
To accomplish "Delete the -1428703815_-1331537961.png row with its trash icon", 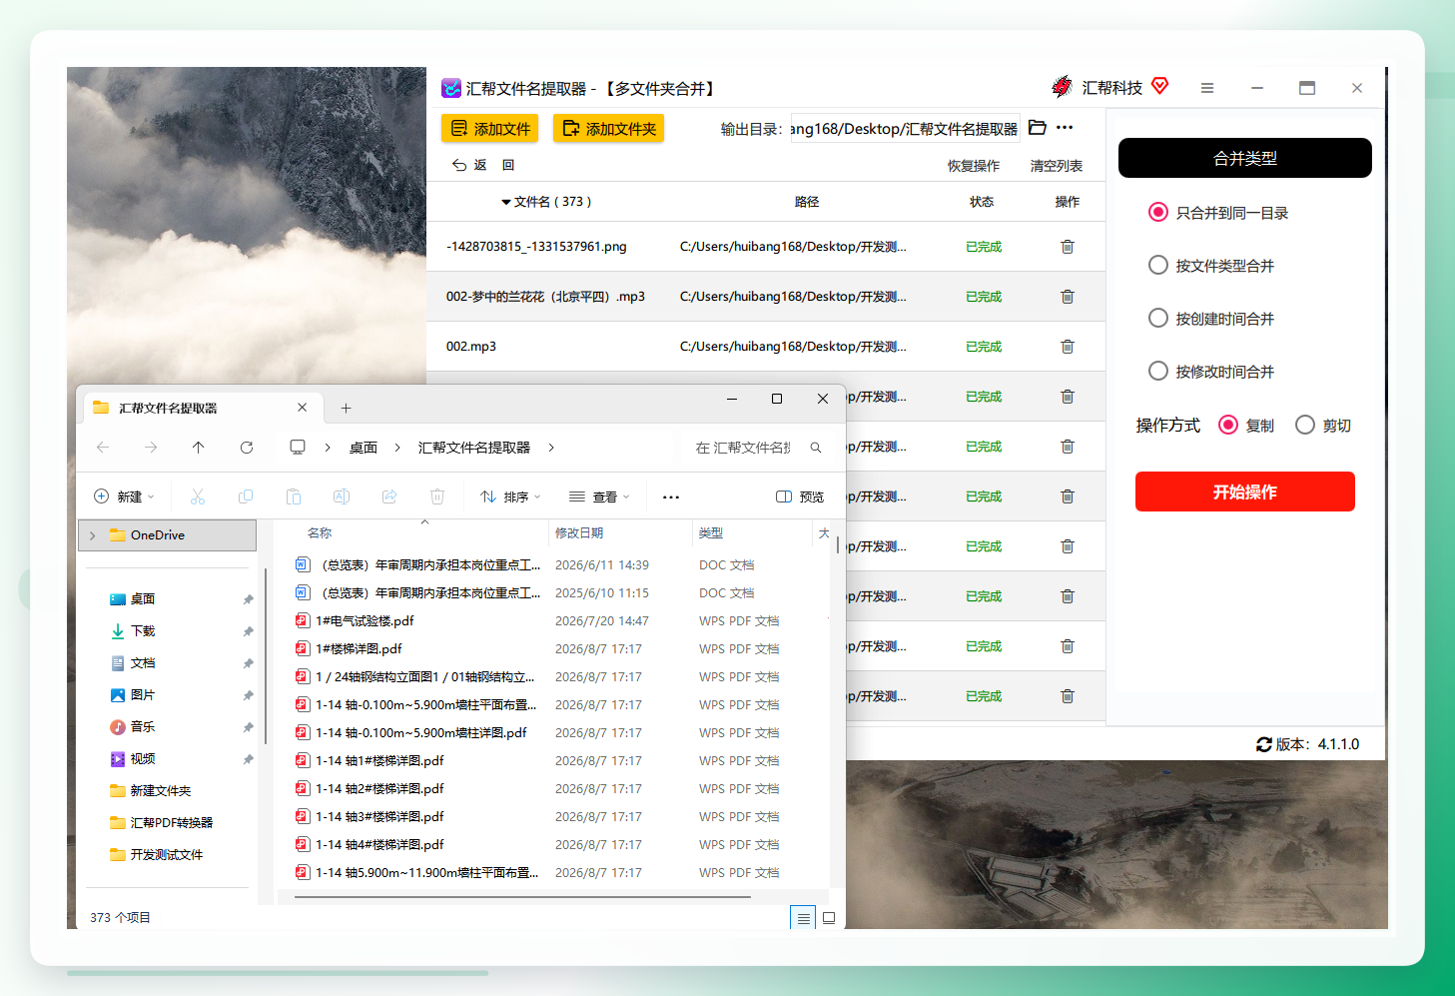I will tap(1068, 247).
